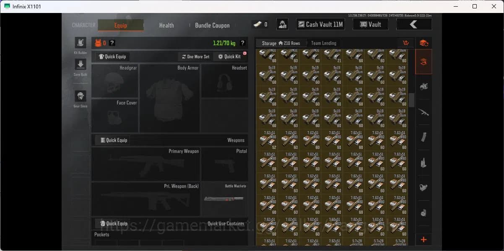The image size is (504, 251).
Task: Click the One More Set button
Action: click(195, 57)
